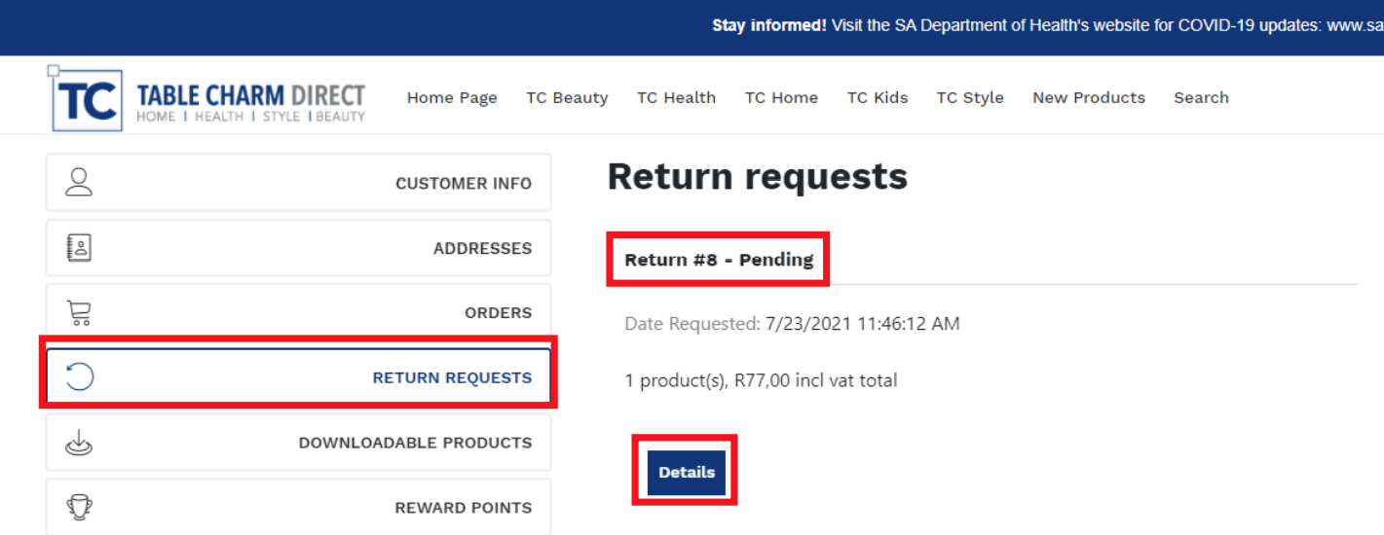Open the Customer Info sidebar link

(x=463, y=183)
